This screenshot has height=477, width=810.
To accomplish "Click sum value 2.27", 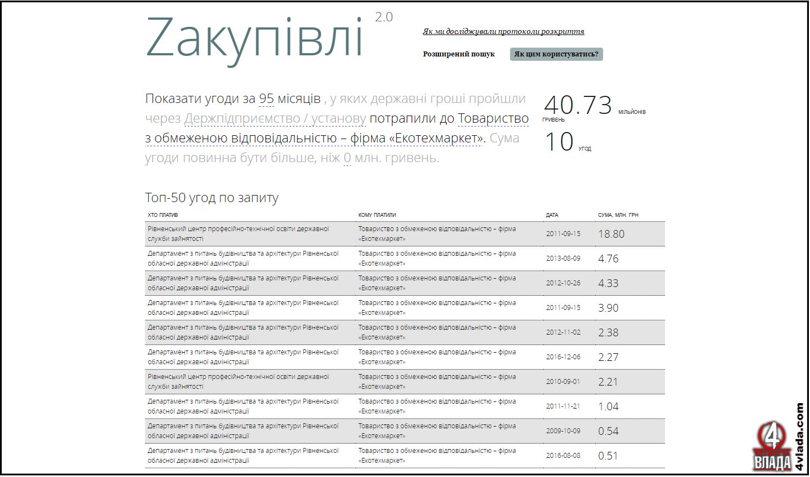I will coord(608,357).
